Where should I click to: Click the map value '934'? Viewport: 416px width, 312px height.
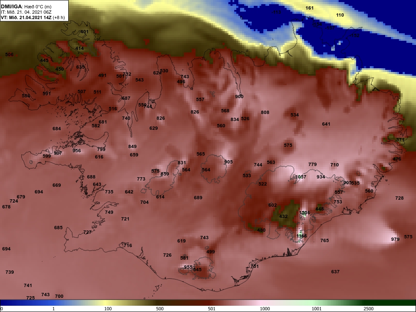(x=321, y=177)
